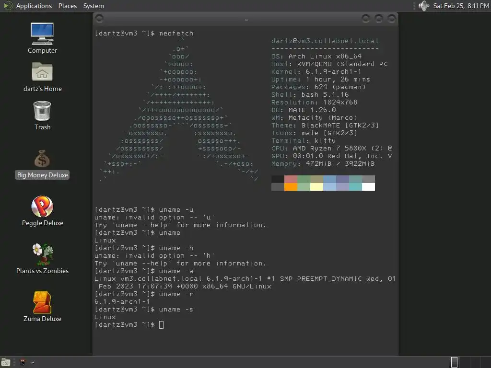Screen dimensions: 491x368
Task: Select the Trash icon on desktop
Action: coord(42,115)
